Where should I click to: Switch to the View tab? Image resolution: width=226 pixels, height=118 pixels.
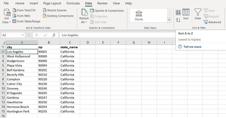click(116, 3)
